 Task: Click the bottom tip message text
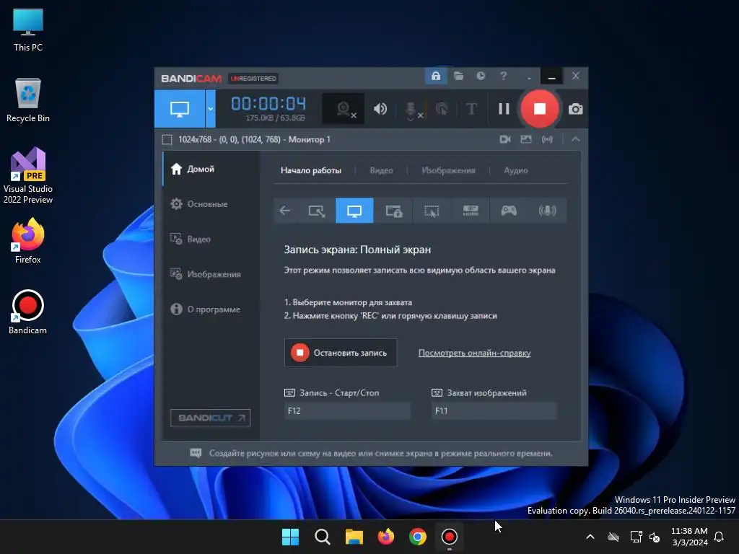tap(381, 453)
